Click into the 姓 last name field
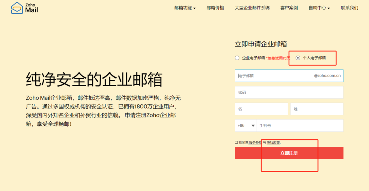The height and width of the screenshot is (191, 369). [317, 109]
